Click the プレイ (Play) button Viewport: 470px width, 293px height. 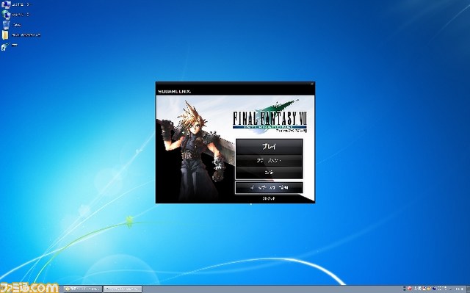coord(270,147)
